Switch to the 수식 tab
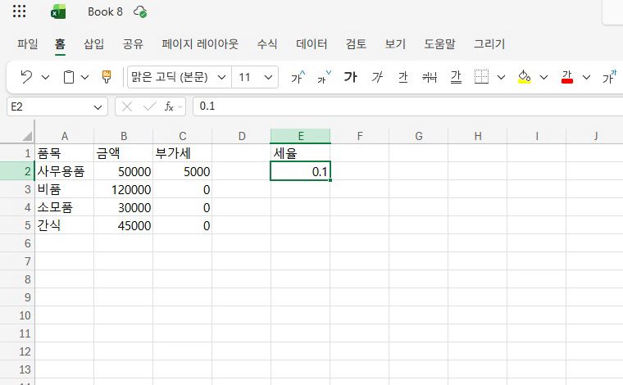 click(267, 43)
